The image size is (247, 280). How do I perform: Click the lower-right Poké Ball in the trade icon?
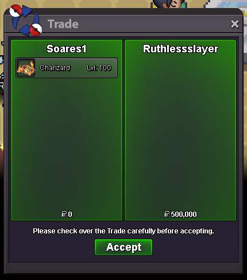click(x=36, y=30)
